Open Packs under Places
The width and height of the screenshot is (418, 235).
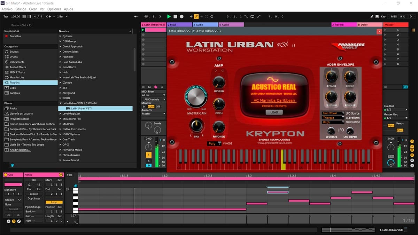coord(13,108)
